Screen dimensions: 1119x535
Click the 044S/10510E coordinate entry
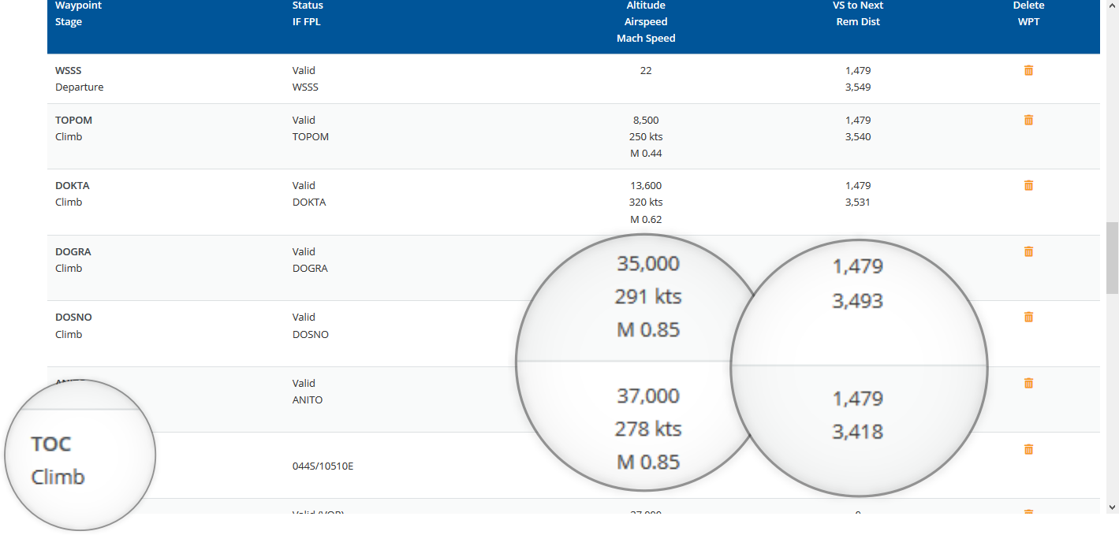coord(323,466)
